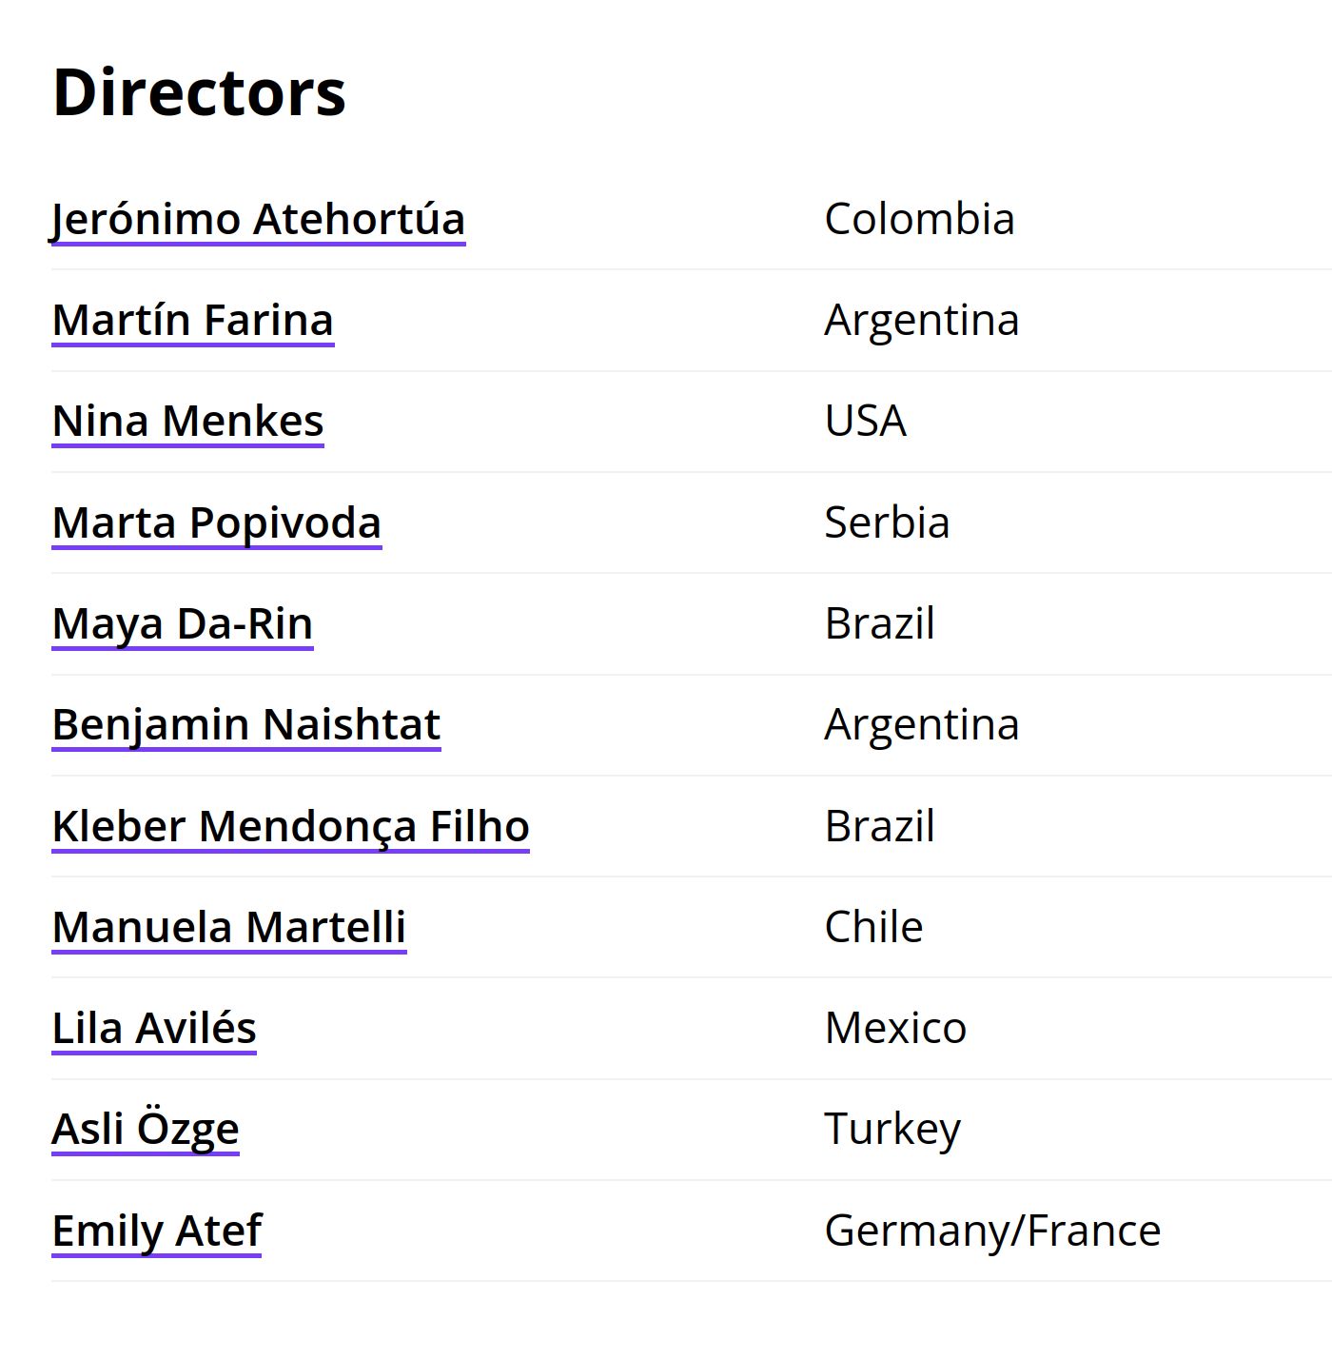Open Kleber Mendonça Filho link
This screenshot has height=1359, width=1332.
pos(291,826)
